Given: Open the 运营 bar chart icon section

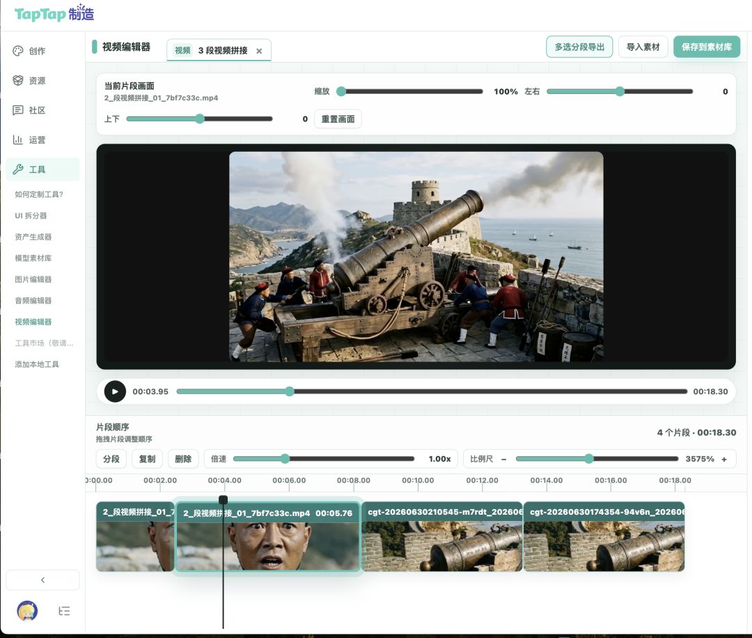Looking at the screenshot, I should pos(17,139).
